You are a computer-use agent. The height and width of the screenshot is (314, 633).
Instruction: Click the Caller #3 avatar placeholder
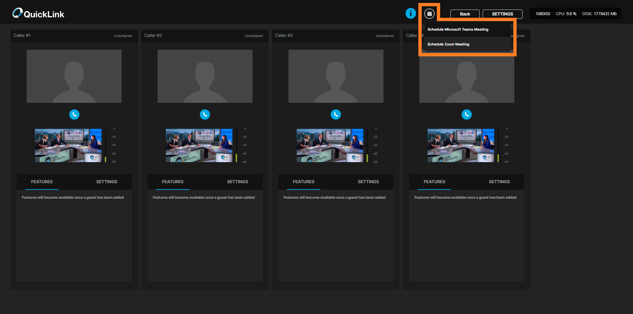click(336, 76)
